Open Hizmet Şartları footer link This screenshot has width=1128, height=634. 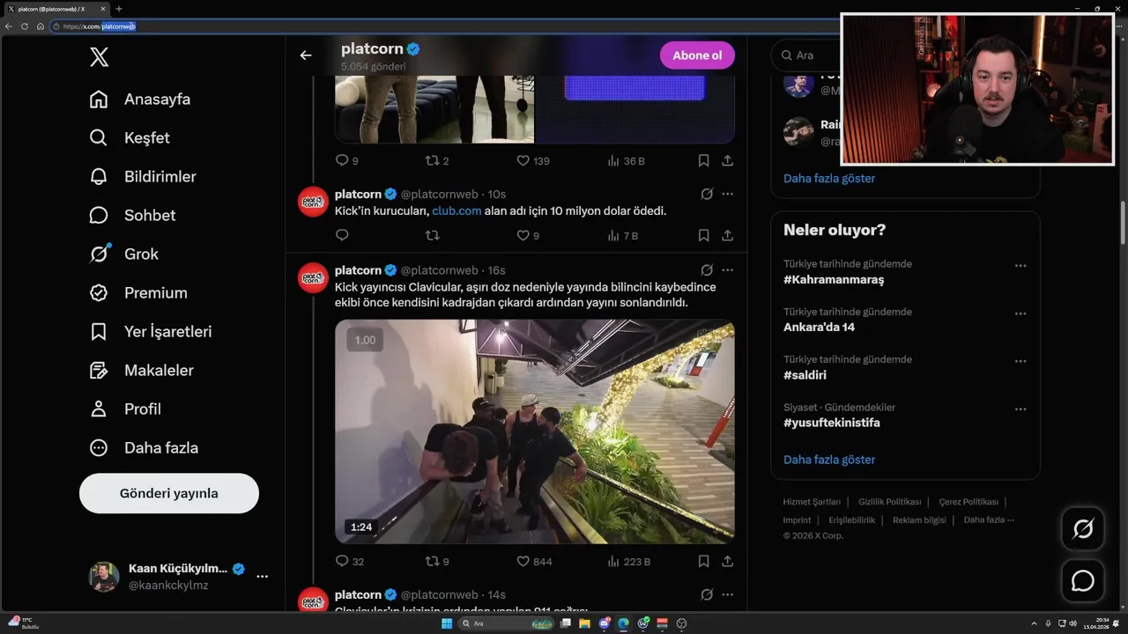coord(812,502)
